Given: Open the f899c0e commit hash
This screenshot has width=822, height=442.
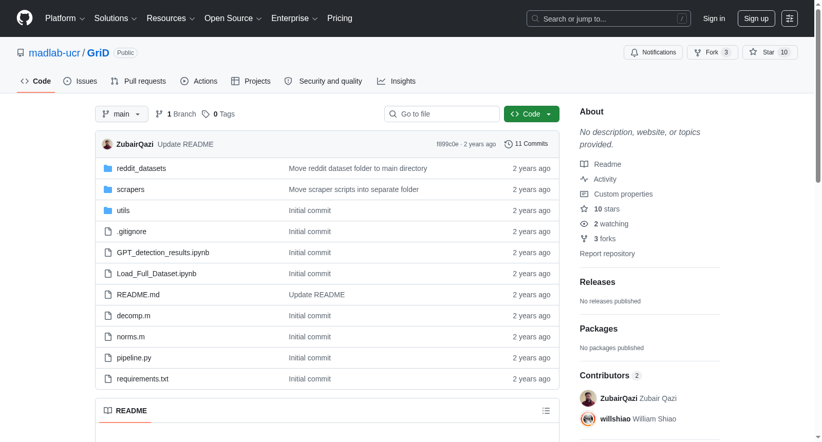Looking at the screenshot, I should click(447, 144).
